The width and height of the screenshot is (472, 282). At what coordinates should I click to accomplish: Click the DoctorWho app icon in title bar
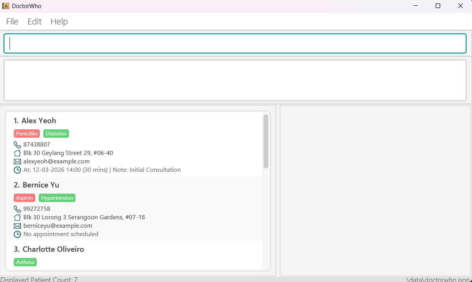coord(6,6)
